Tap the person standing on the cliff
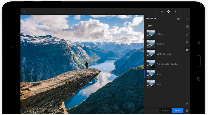This screenshot has width=208, height=115. pos(87,66)
